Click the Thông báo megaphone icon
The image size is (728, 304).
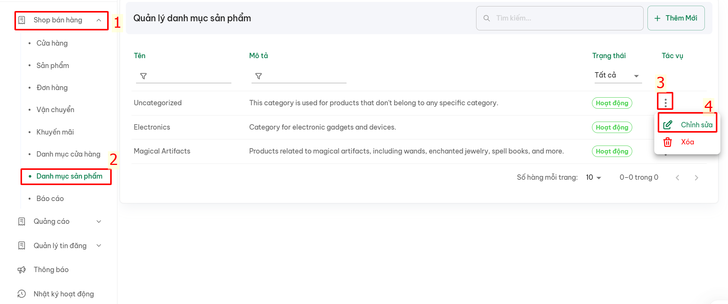(22, 270)
